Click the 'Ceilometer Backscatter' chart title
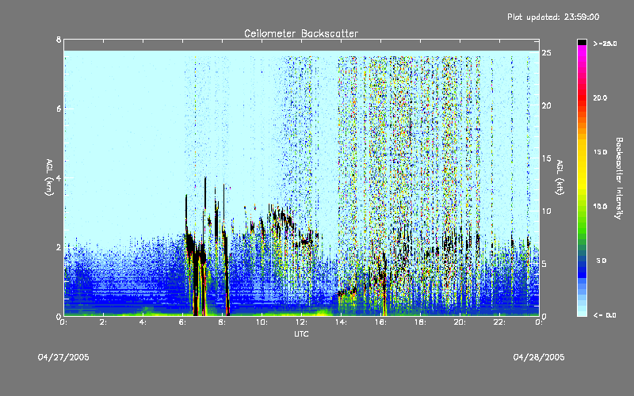634x396 pixels. point(301,33)
